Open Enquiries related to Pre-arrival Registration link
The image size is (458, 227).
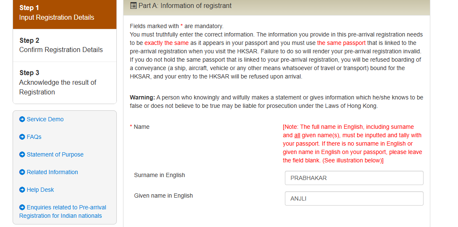[63, 211]
